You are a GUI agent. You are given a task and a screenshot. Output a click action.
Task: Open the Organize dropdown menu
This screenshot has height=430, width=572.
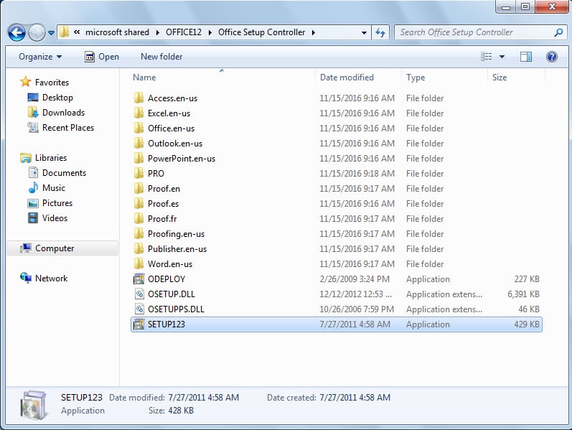pyautogui.click(x=40, y=57)
